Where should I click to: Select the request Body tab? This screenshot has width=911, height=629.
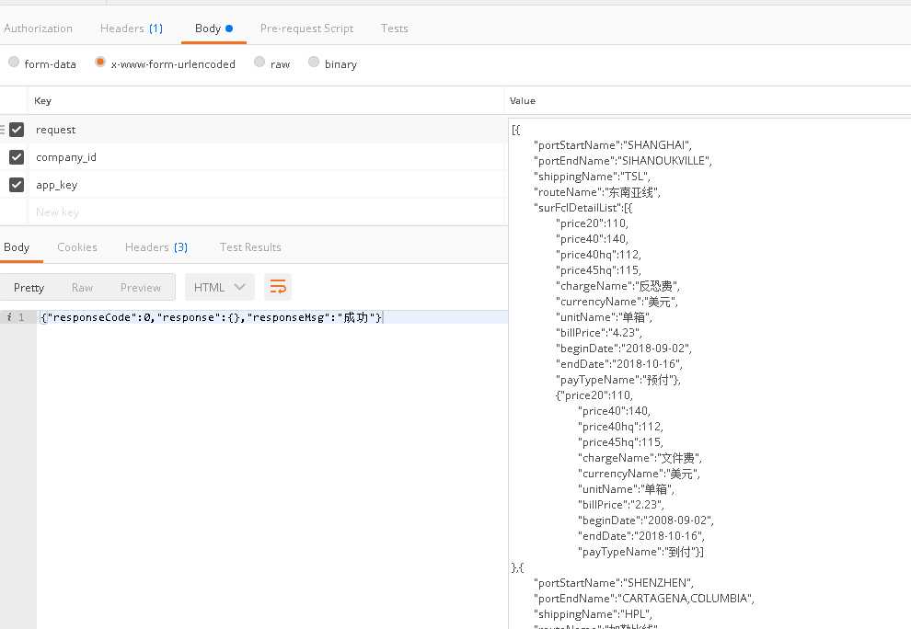click(x=213, y=29)
